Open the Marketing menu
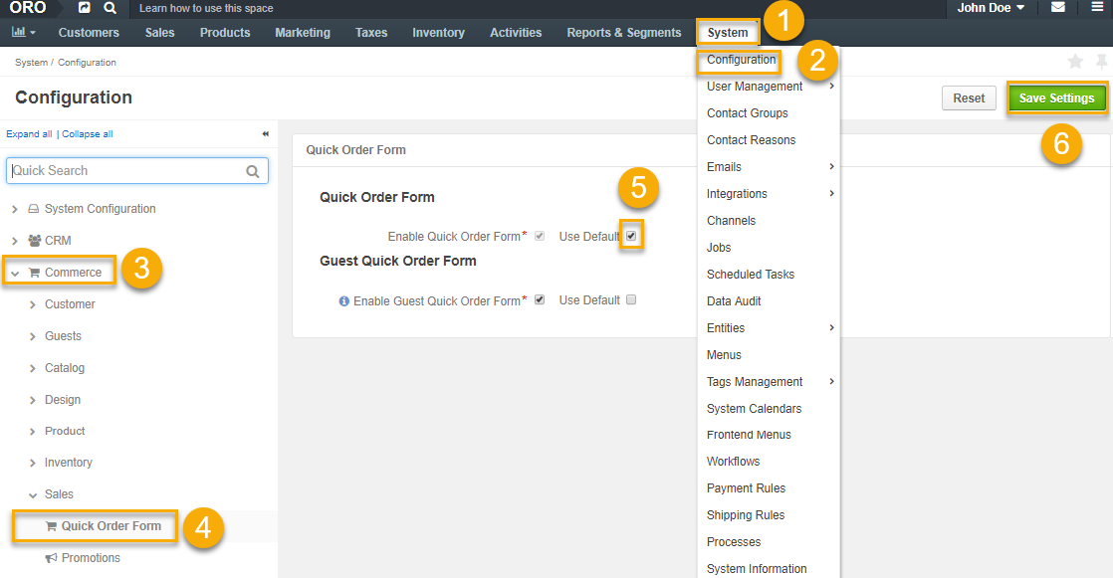 [302, 32]
